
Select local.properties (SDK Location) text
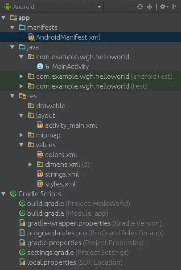(75, 262)
